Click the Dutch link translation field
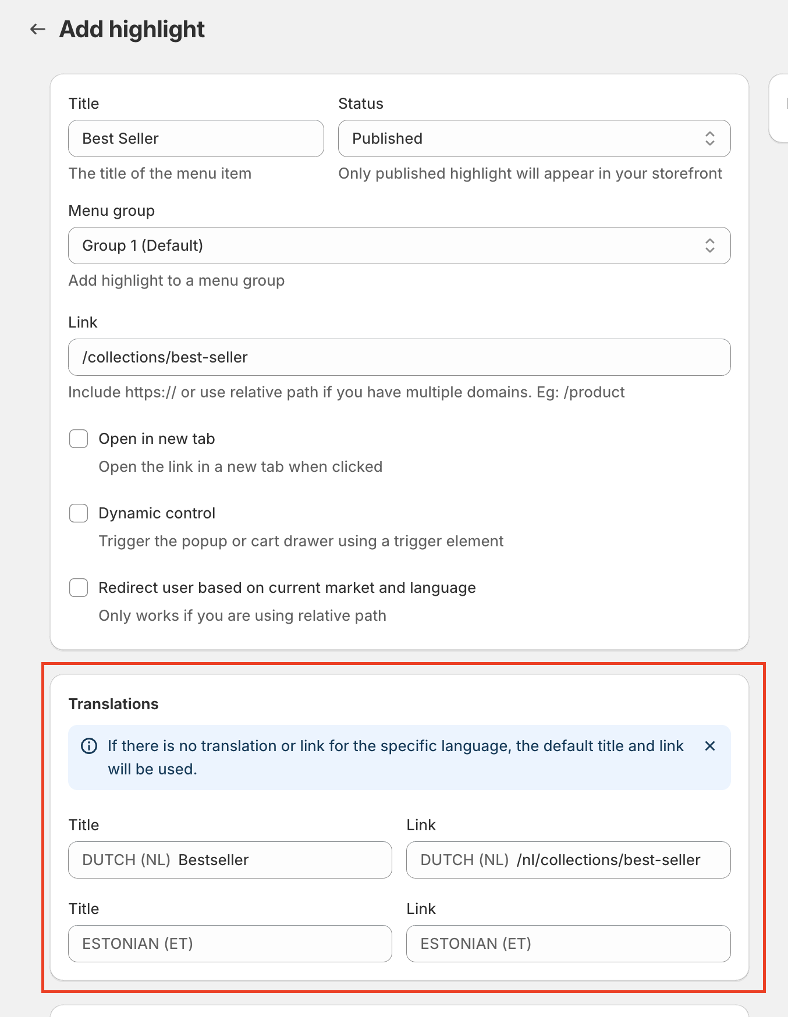This screenshot has width=788, height=1017. coord(568,860)
